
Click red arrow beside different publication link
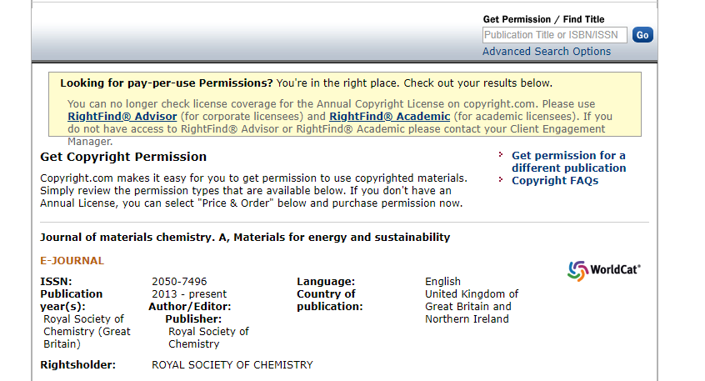501,155
